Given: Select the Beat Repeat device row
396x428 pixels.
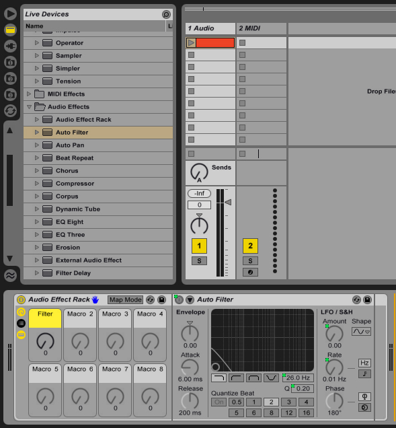Looking at the screenshot, I should [x=98, y=157].
